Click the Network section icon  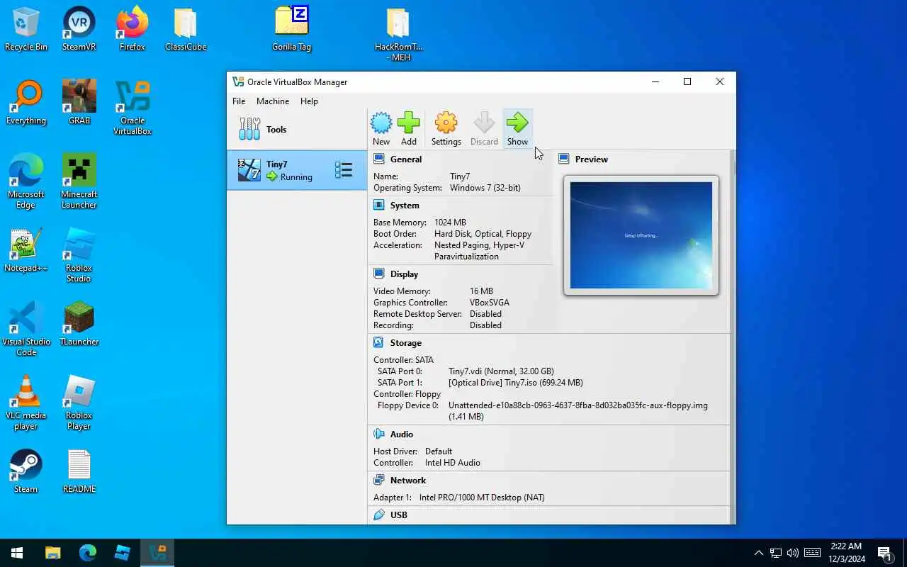pyautogui.click(x=379, y=480)
